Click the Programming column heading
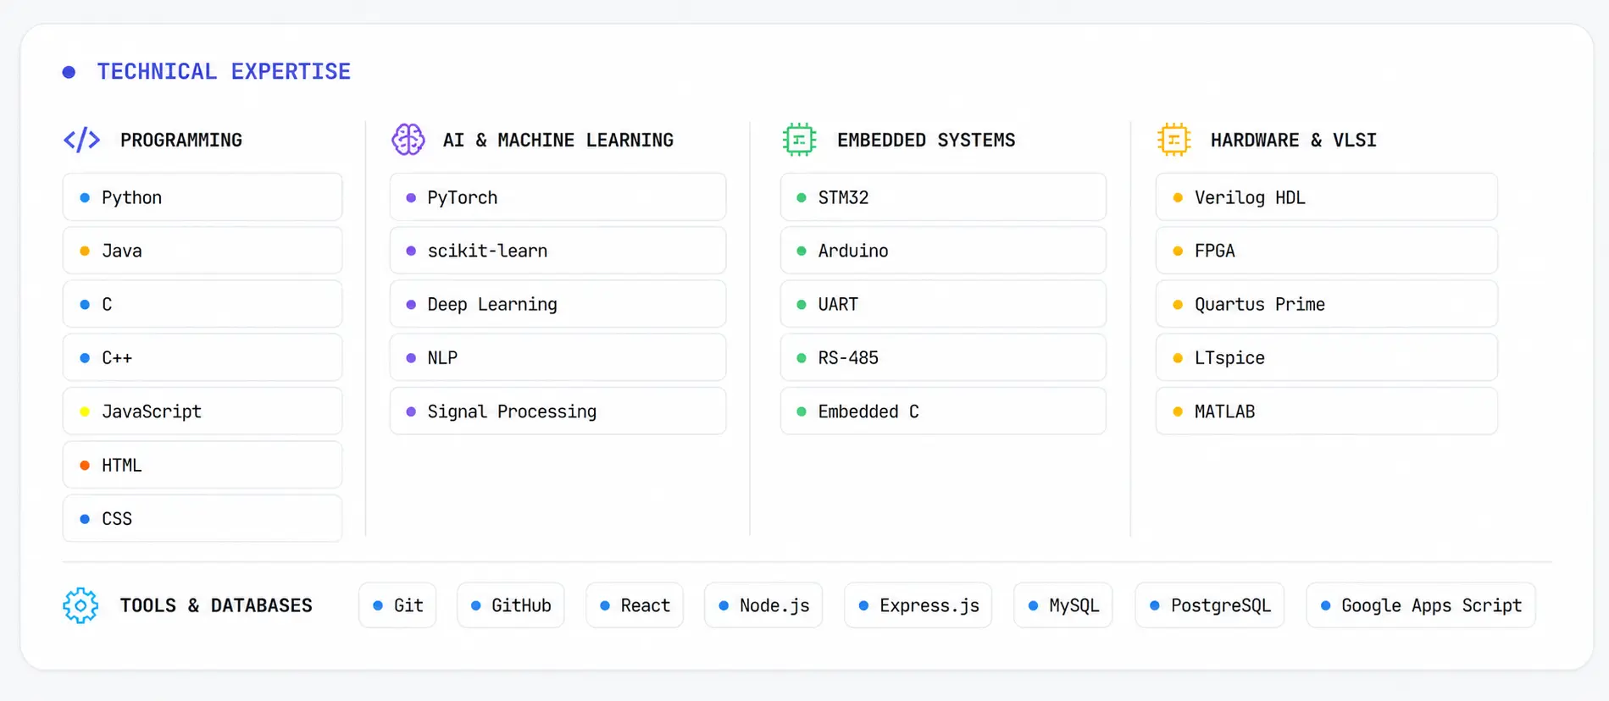The width and height of the screenshot is (1609, 701). click(x=181, y=140)
